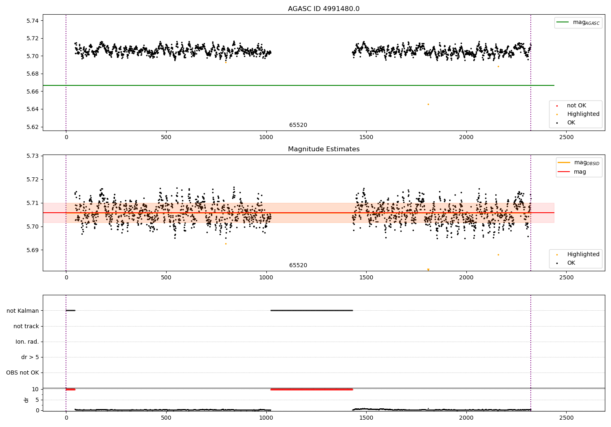
Task: Click the 'OK' legend entry in Magnitude Estimates
Action: (571, 263)
